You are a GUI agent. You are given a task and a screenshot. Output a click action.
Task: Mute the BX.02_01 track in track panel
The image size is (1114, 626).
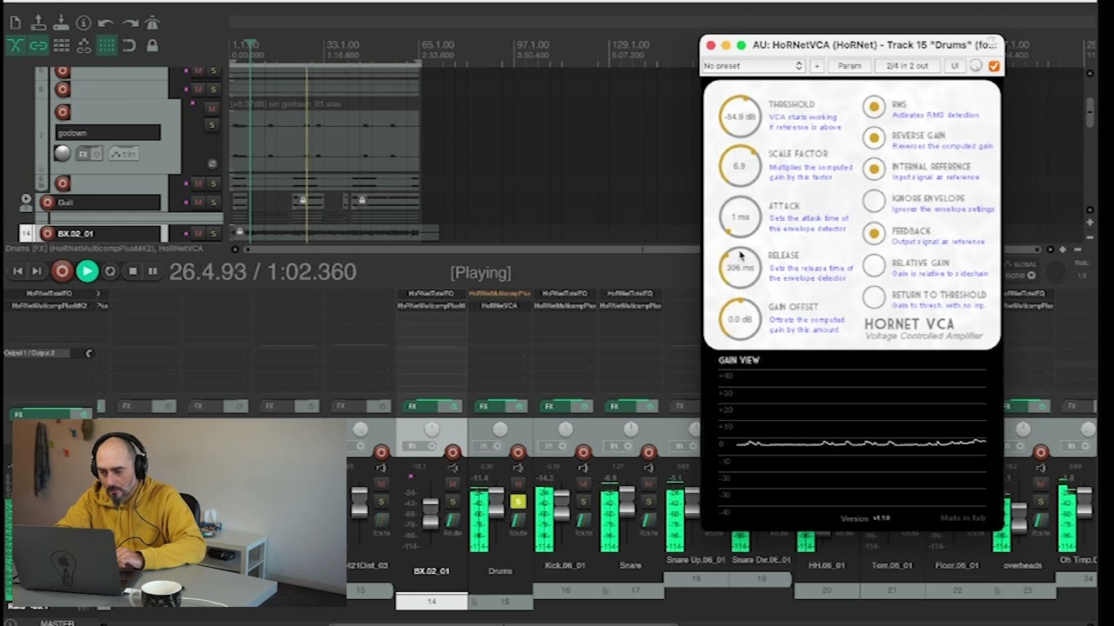coord(198,233)
